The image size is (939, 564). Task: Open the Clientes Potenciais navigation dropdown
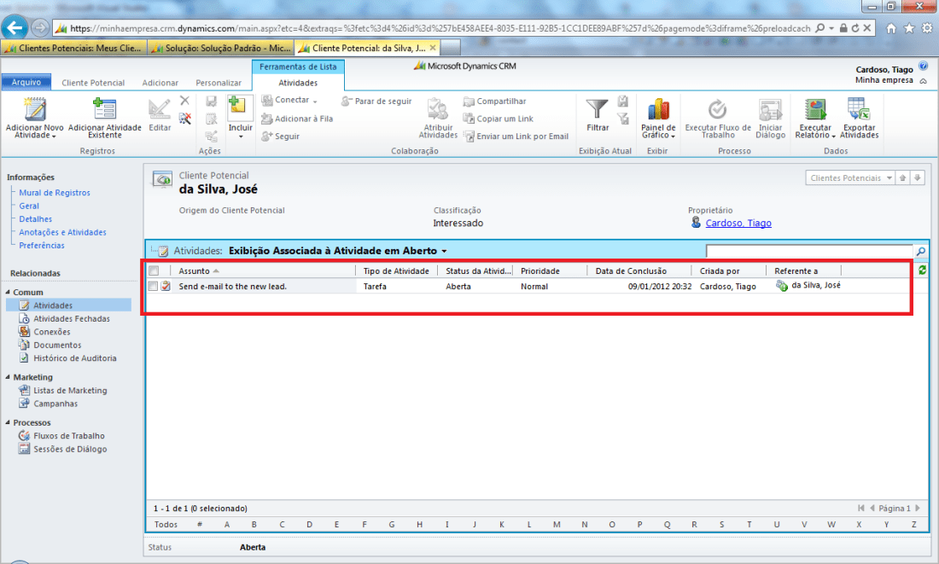(889, 178)
